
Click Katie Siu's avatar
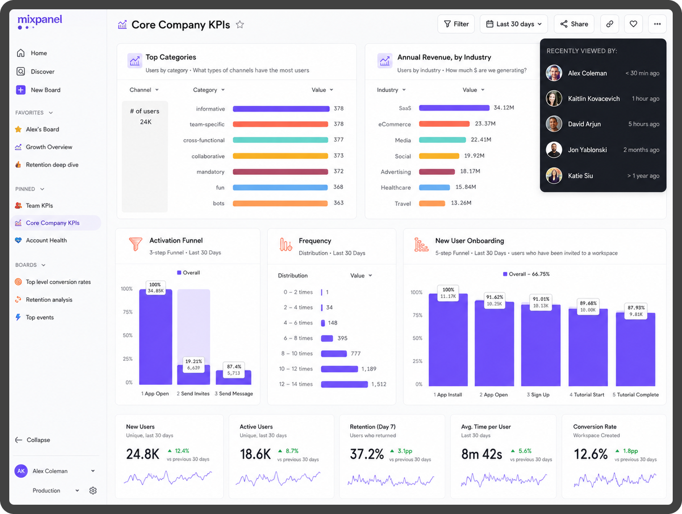pyautogui.click(x=554, y=176)
